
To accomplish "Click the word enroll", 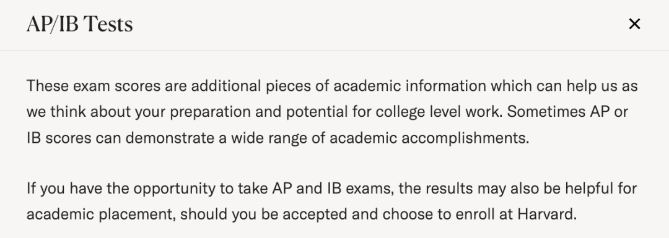I will pos(475,214).
